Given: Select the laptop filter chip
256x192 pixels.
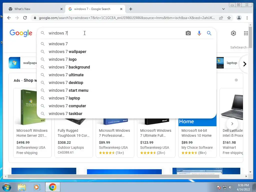Looking at the screenshot, I should pyautogui.click(x=228, y=63).
